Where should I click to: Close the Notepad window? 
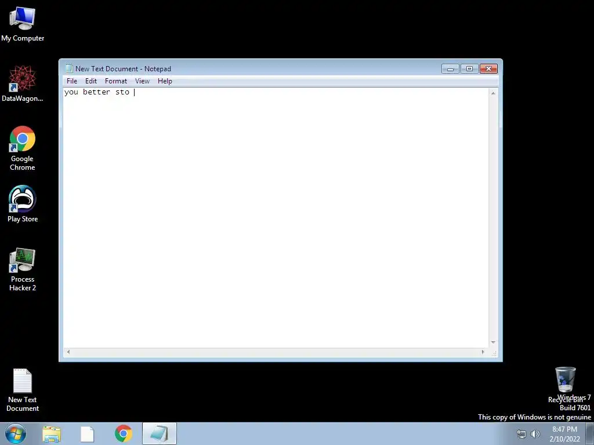[x=488, y=69]
